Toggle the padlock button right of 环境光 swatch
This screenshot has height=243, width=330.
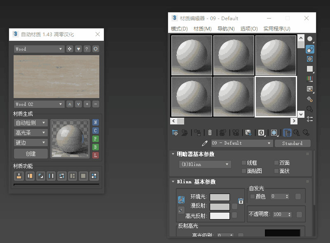point(241,201)
